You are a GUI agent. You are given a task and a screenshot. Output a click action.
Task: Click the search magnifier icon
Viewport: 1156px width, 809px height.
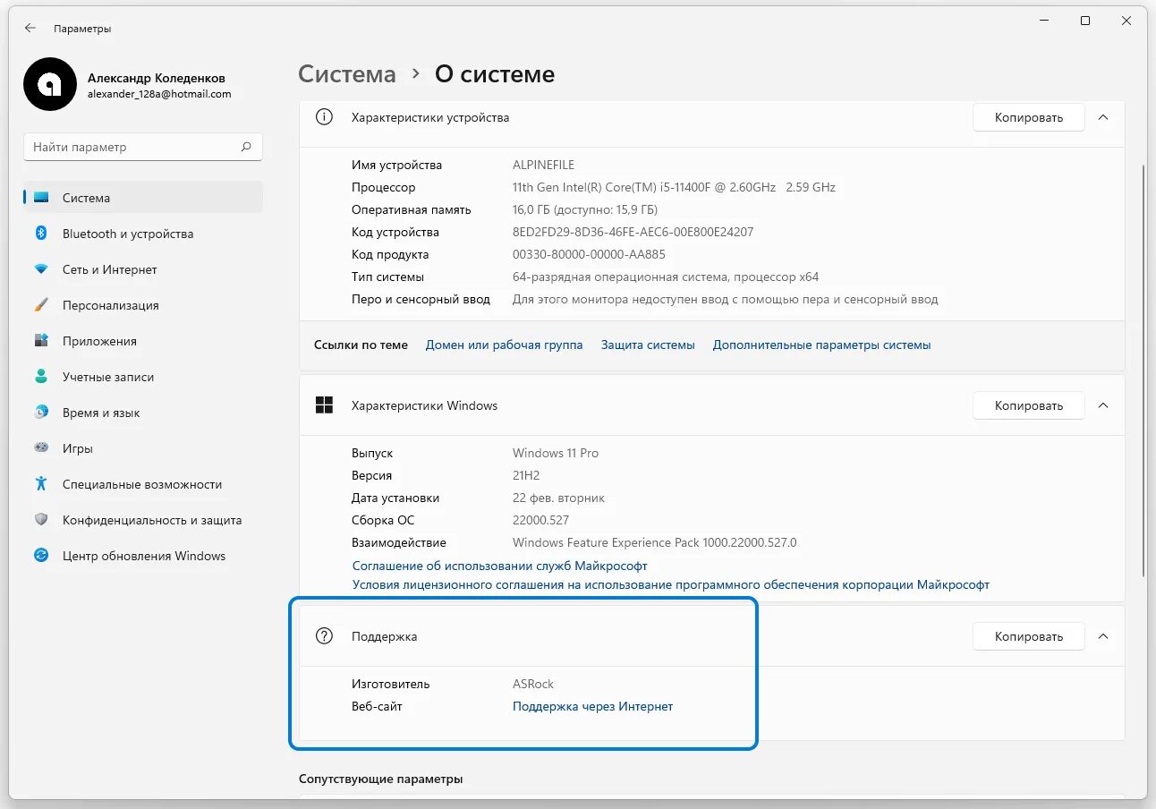coord(246,147)
